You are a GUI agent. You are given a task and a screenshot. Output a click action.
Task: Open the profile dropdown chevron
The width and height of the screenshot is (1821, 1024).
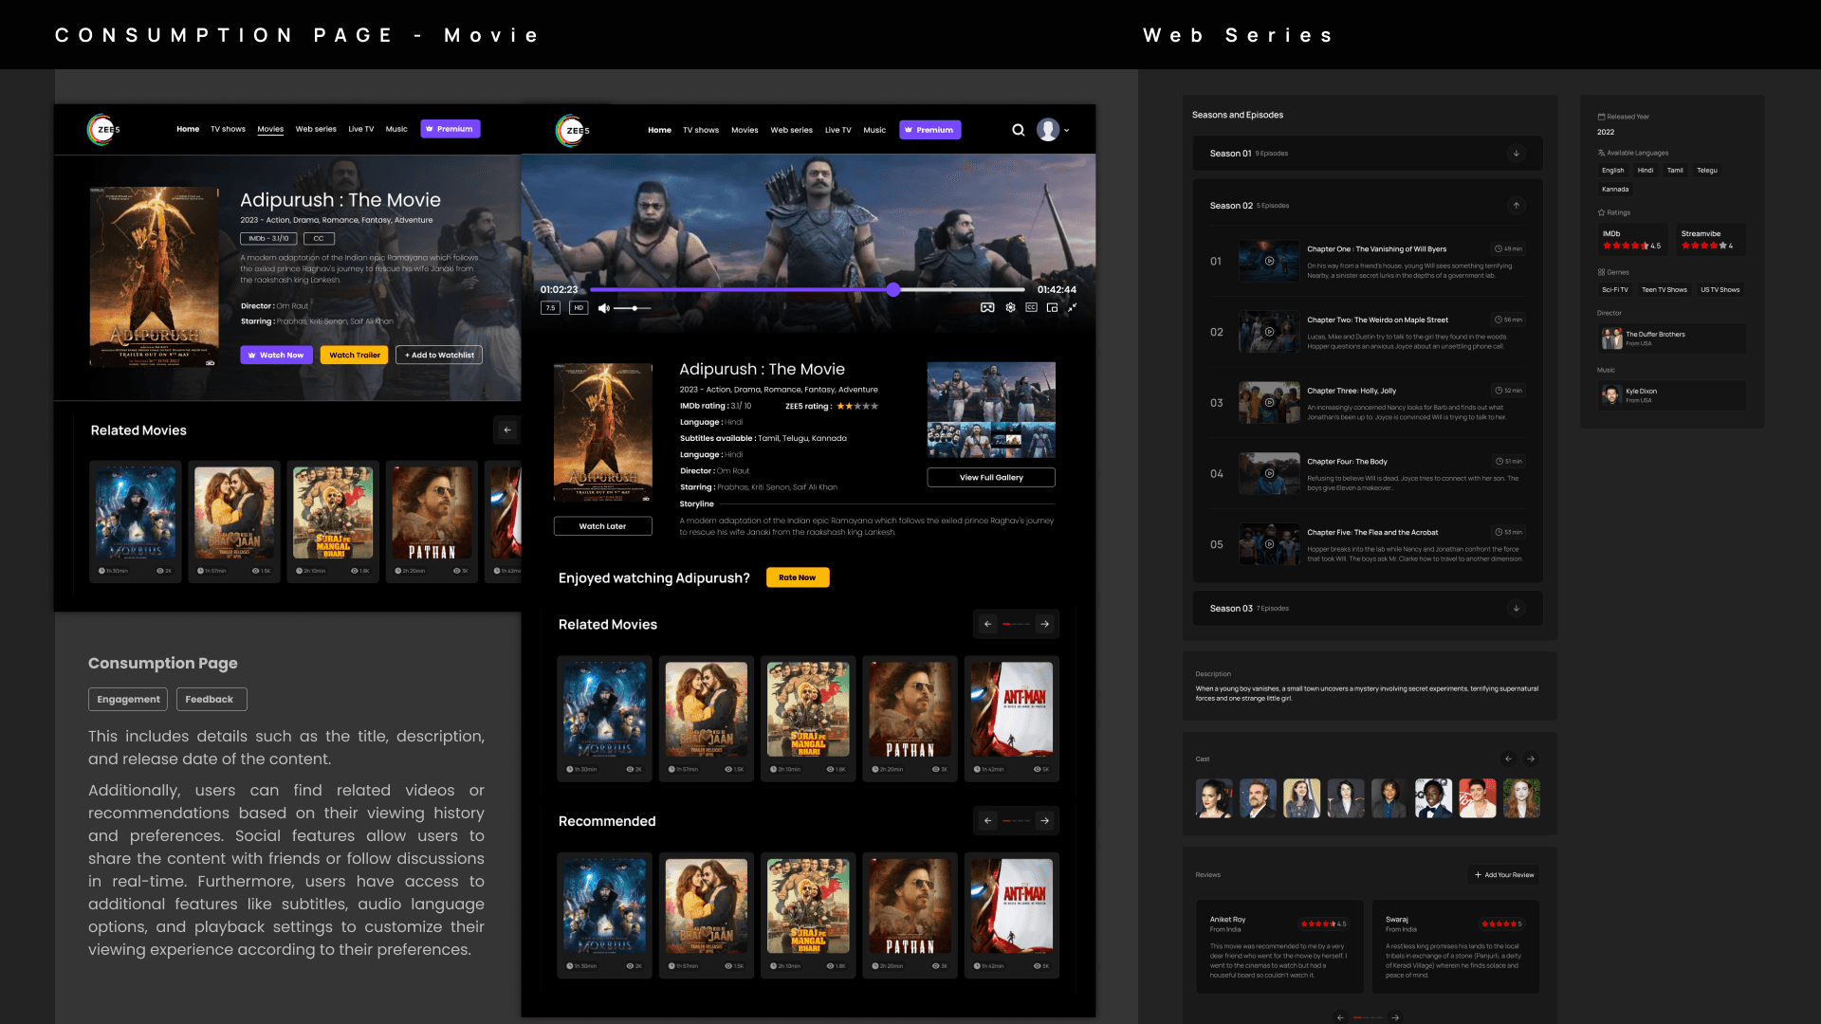pyautogui.click(x=1067, y=131)
